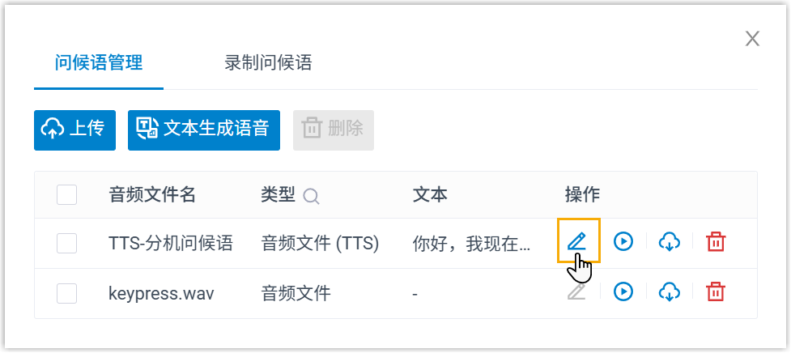
Task: Switch to the 问候语管理 tab
Action: tap(99, 63)
